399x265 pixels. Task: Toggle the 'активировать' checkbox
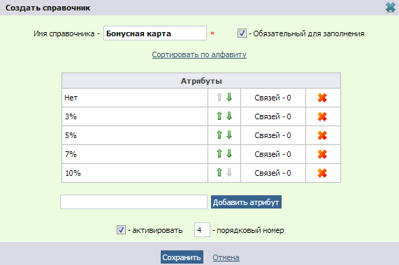pos(121,230)
